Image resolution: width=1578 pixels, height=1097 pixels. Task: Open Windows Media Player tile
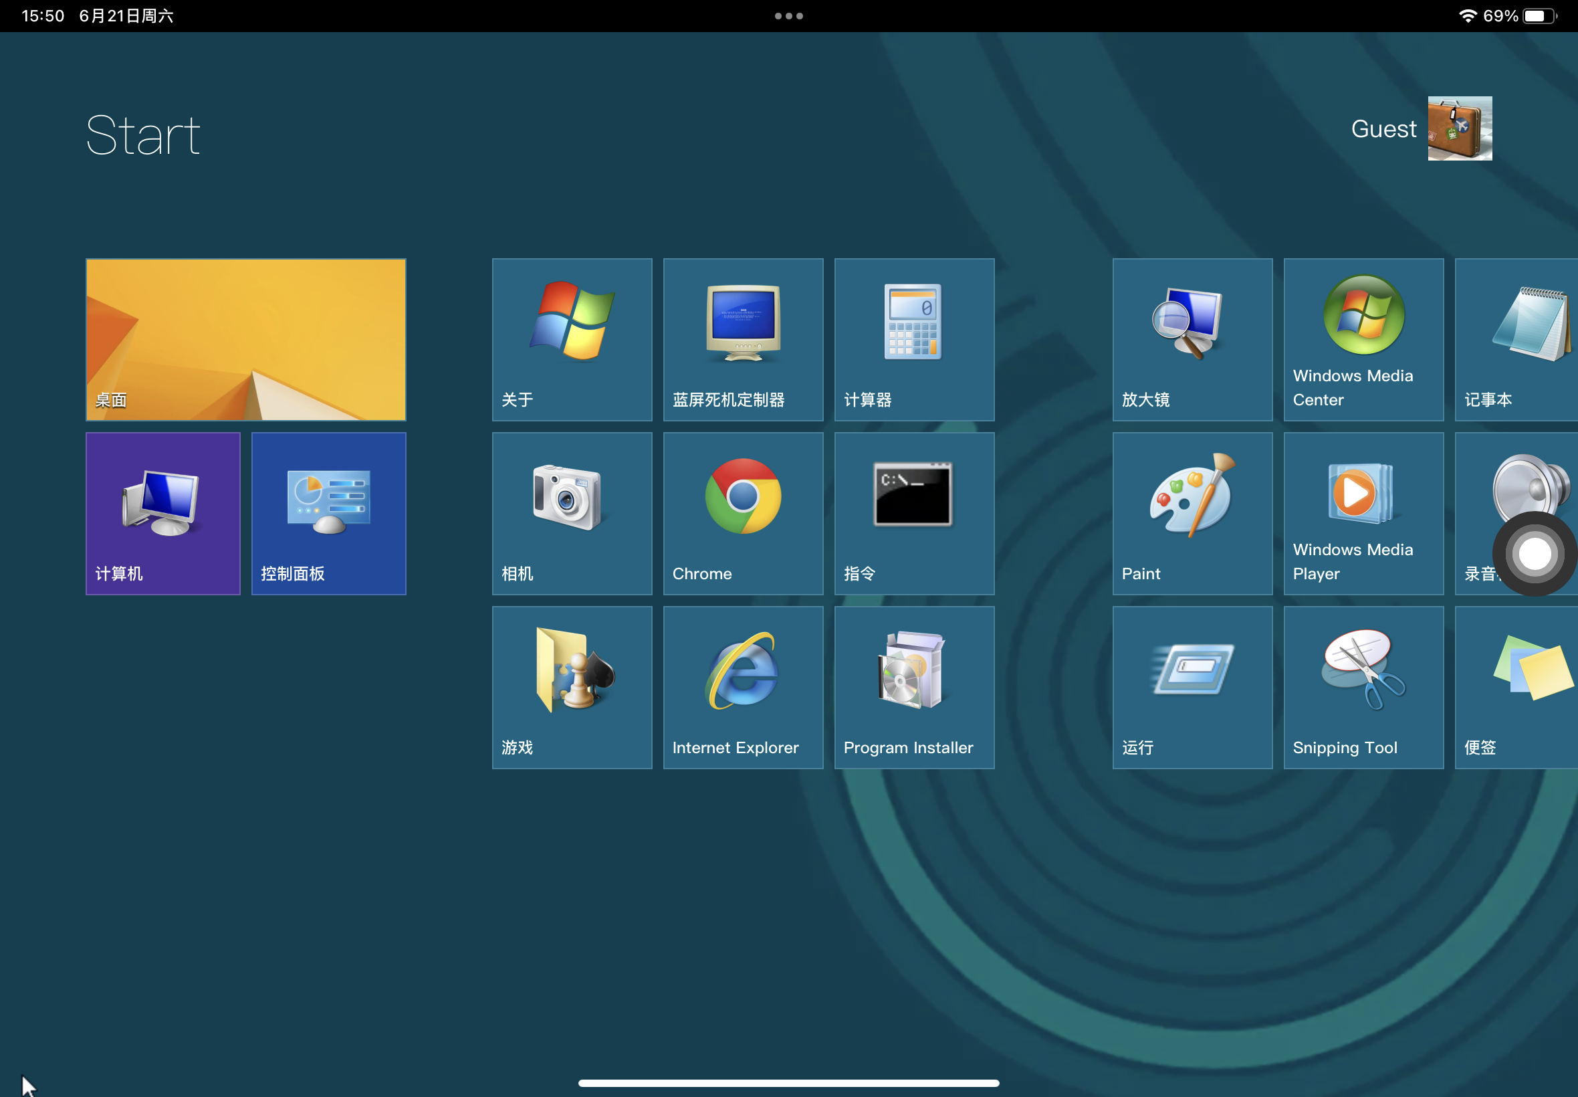(x=1363, y=514)
